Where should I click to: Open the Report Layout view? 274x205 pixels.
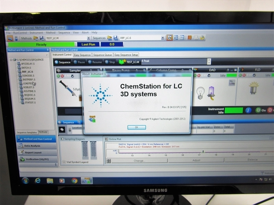38,152
